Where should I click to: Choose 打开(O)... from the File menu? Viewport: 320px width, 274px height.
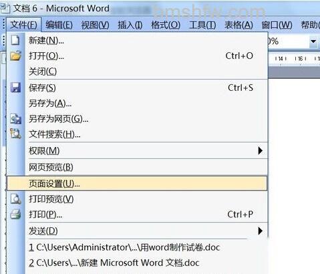pos(137,55)
